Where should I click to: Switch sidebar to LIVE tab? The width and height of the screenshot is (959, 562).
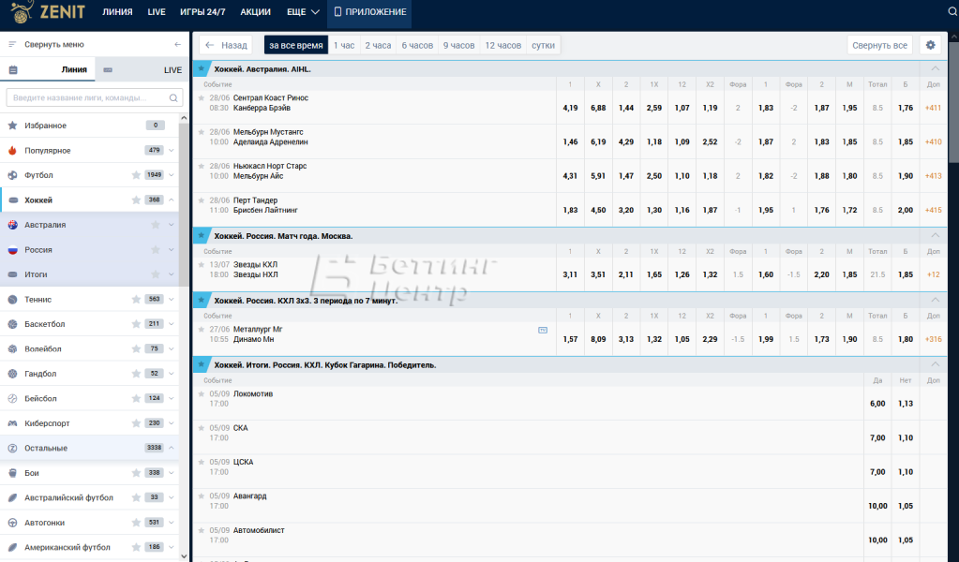pos(142,69)
